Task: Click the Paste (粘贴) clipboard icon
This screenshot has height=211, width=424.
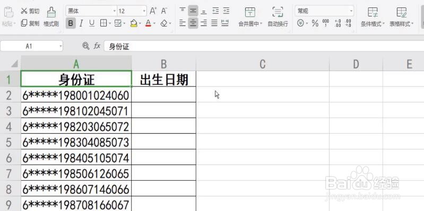Action: pos(8,12)
